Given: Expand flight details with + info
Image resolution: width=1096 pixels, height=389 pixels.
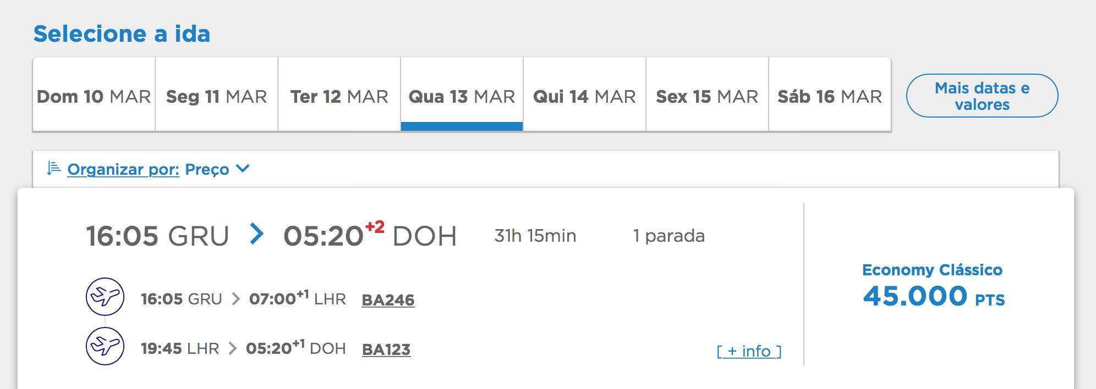Looking at the screenshot, I should click(x=749, y=351).
